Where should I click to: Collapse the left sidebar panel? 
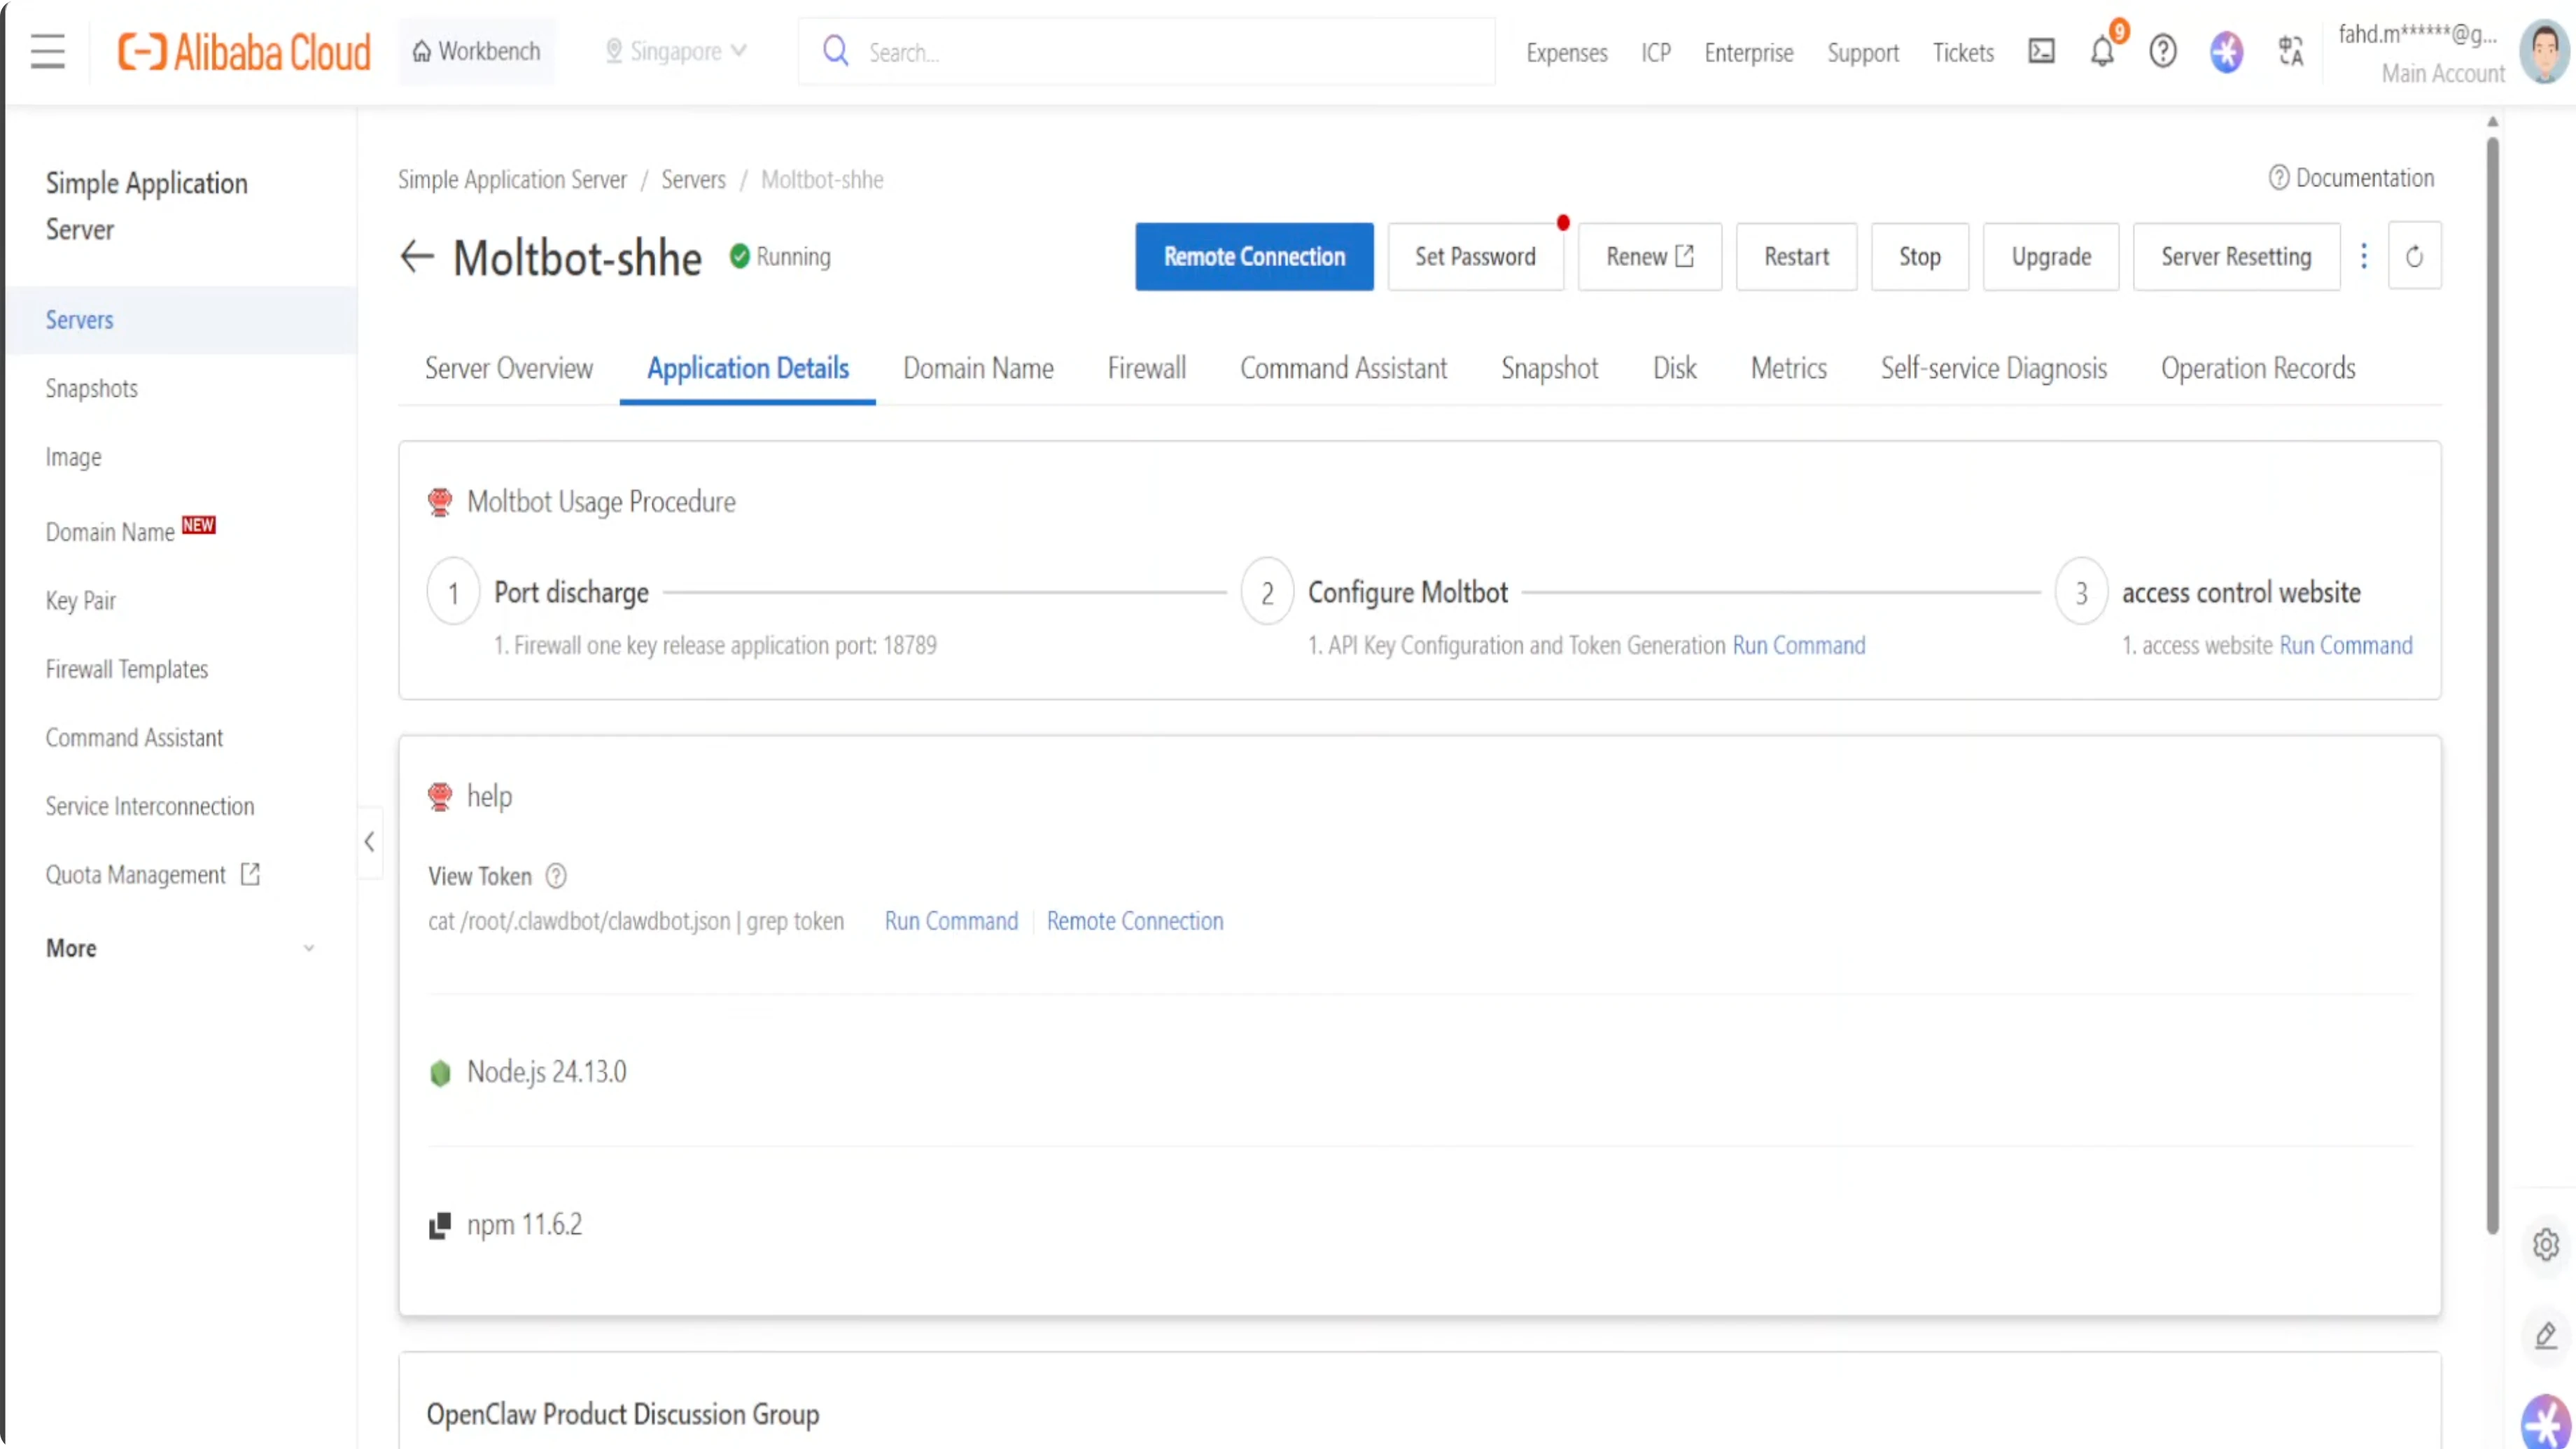pyautogui.click(x=369, y=842)
